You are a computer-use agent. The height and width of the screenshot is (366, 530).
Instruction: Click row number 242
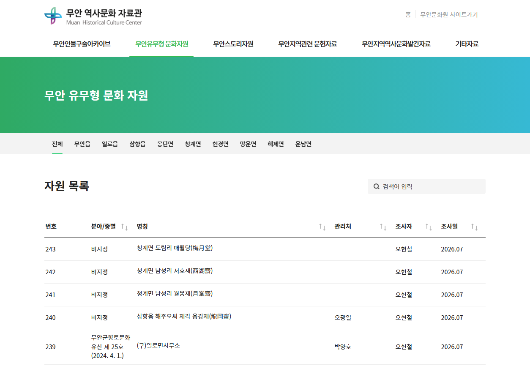tap(51, 272)
